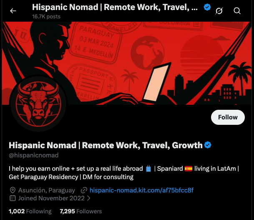254x220 pixels.
Task: Click the Asunción, Paraguay location text
Action: click(47, 190)
